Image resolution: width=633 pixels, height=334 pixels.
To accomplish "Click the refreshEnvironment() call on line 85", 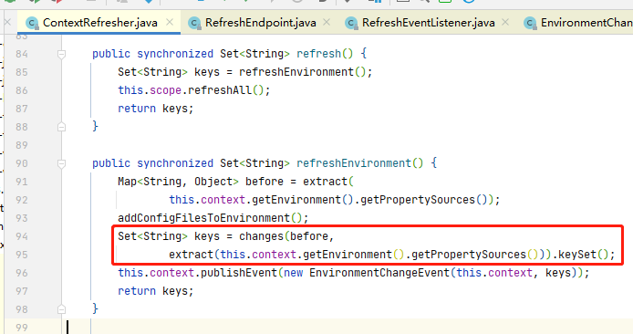I will pos(296,72).
